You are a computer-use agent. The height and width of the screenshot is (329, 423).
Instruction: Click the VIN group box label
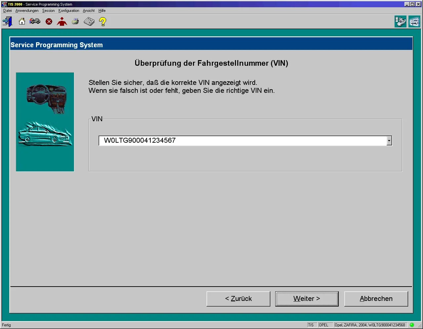(97, 119)
